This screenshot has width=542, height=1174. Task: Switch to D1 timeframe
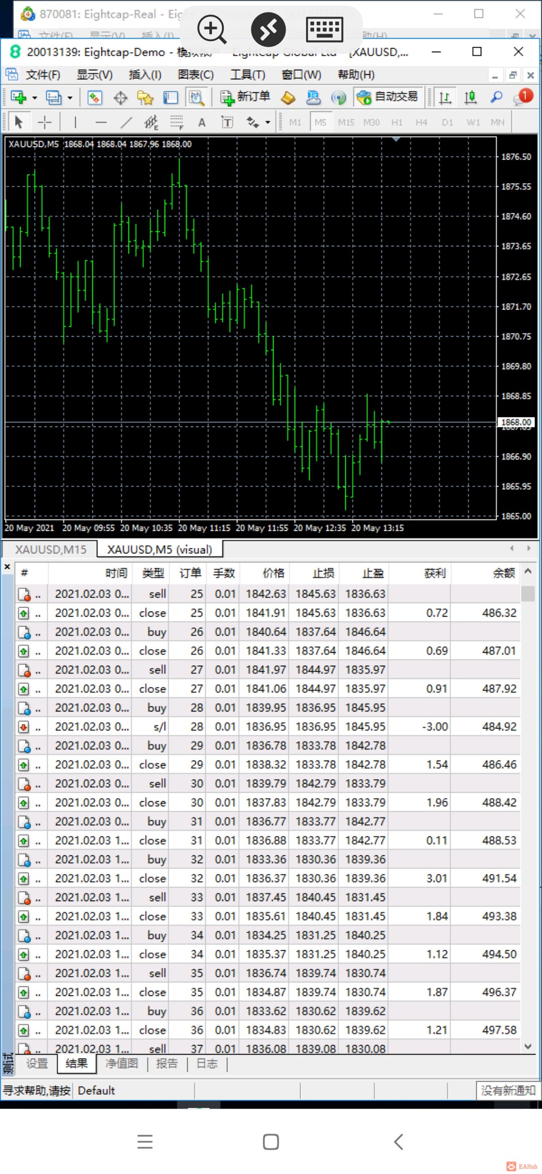[447, 122]
